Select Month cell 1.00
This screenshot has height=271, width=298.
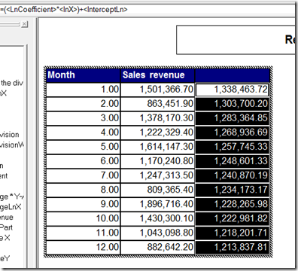(83, 90)
